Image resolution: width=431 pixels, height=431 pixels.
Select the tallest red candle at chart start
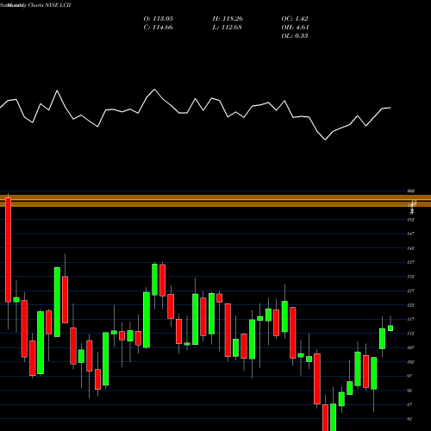(8, 250)
